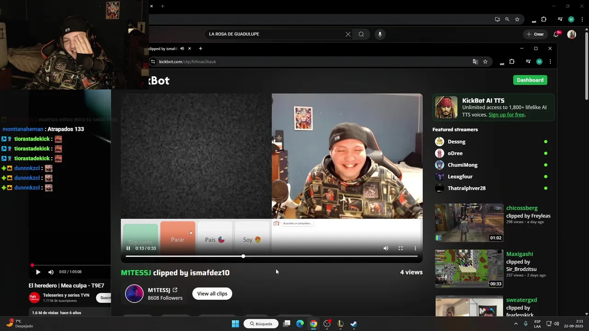Image resolution: width=589 pixels, height=331 pixels.
Task: Bookmark the KickBot page with star icon
Action: coord(485,62)
